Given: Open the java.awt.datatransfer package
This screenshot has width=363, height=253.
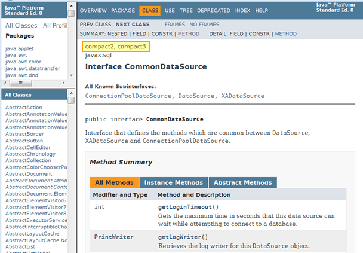Looking at the screenshot, I should coord(33,68).
